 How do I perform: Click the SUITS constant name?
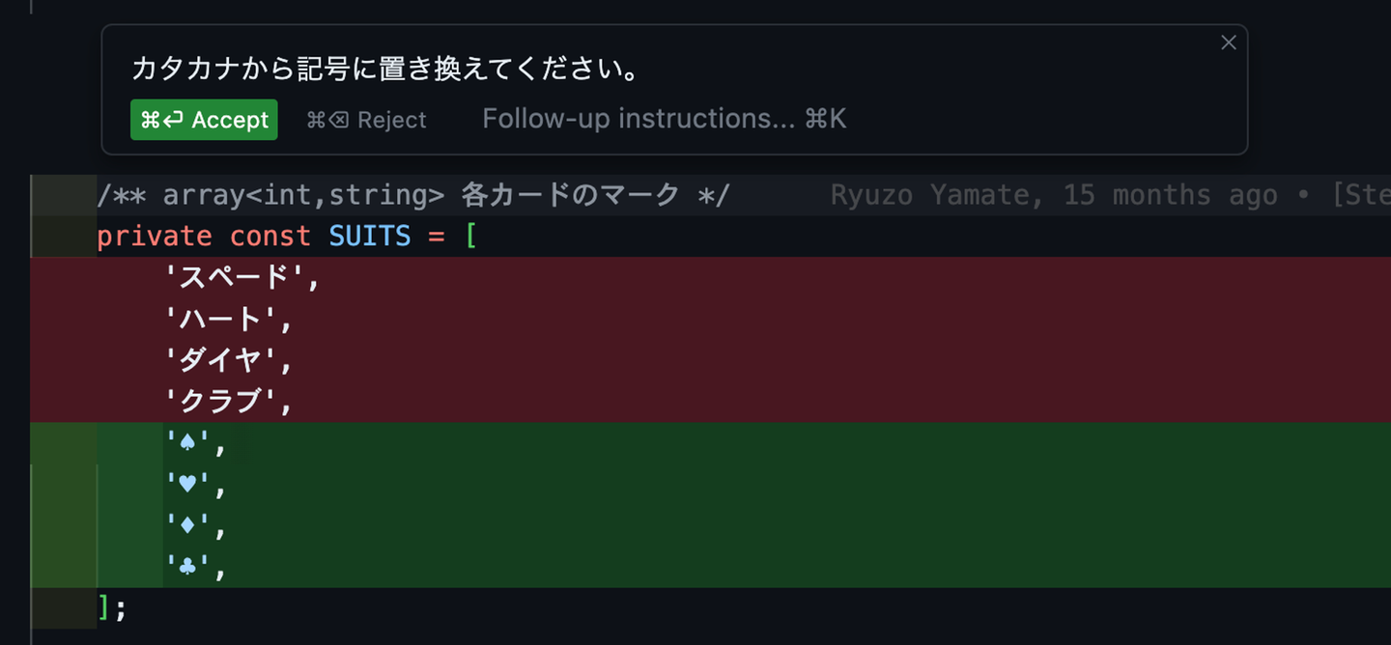[369, 237]
